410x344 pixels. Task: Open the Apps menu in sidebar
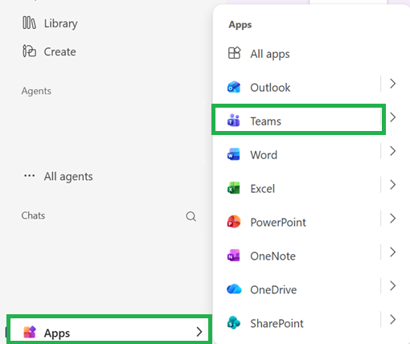tap(109, 332)
